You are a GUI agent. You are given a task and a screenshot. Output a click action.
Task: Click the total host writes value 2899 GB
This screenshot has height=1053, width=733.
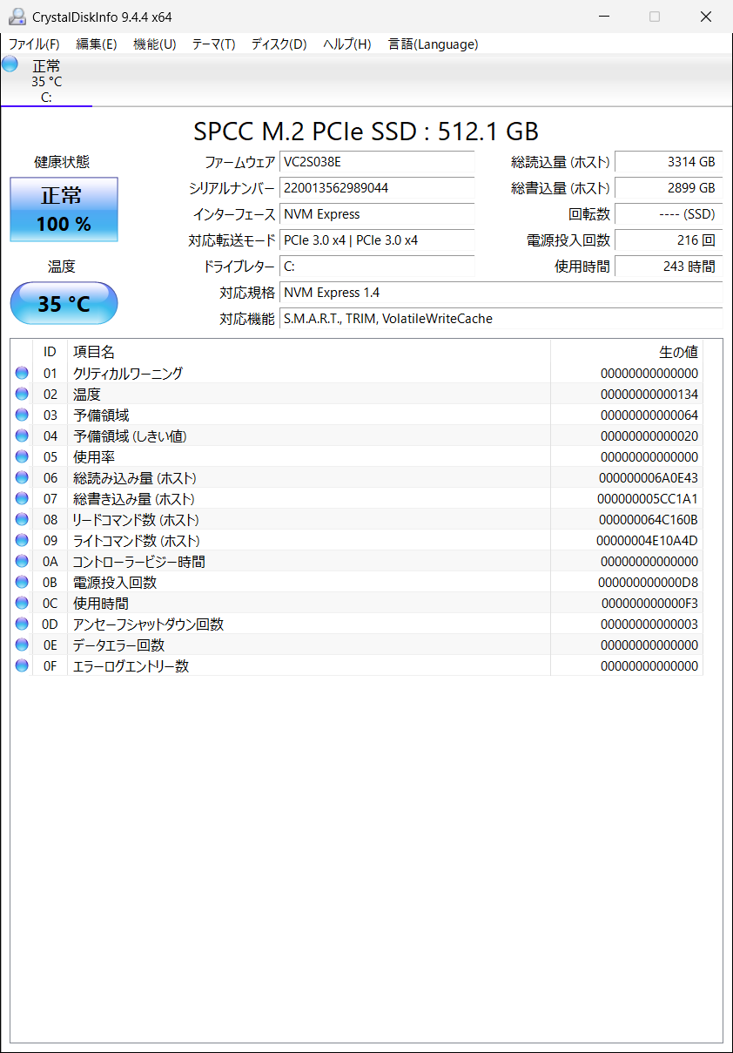[669, 188]
